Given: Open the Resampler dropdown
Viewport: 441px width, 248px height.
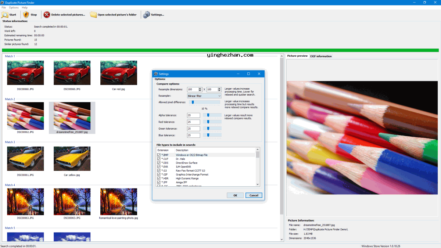Looking at the screenshot, I should [204, 96].
